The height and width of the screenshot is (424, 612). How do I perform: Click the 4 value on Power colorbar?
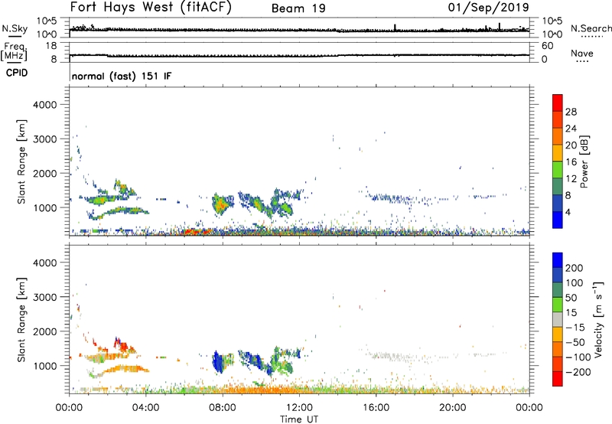568,212
